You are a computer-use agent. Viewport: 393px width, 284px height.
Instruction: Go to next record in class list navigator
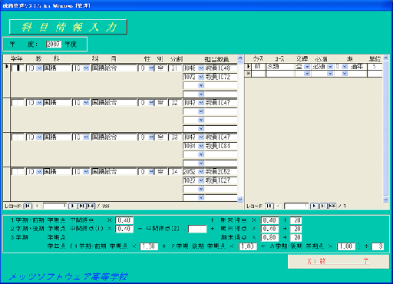click(314, 206)
